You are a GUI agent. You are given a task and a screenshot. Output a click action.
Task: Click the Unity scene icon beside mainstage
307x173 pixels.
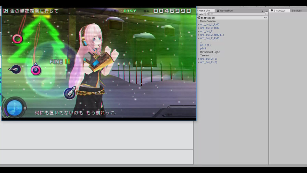pyautogui.click(x=199, y=18)
